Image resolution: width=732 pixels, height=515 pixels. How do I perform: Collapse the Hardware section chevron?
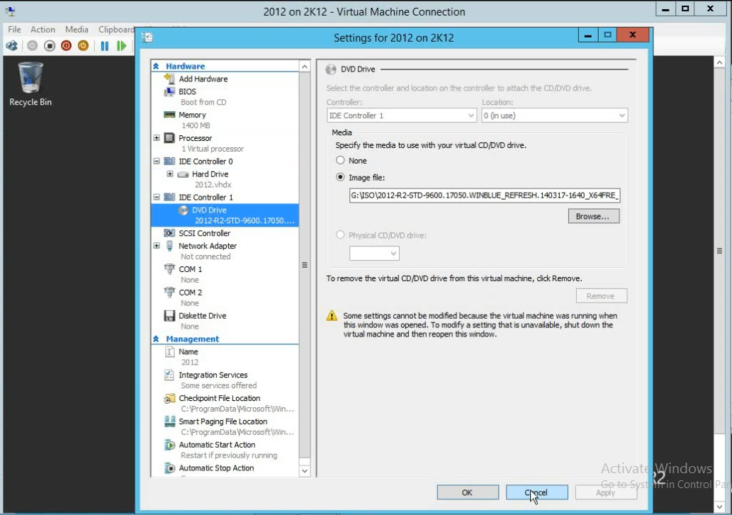[x=156, y=67]
